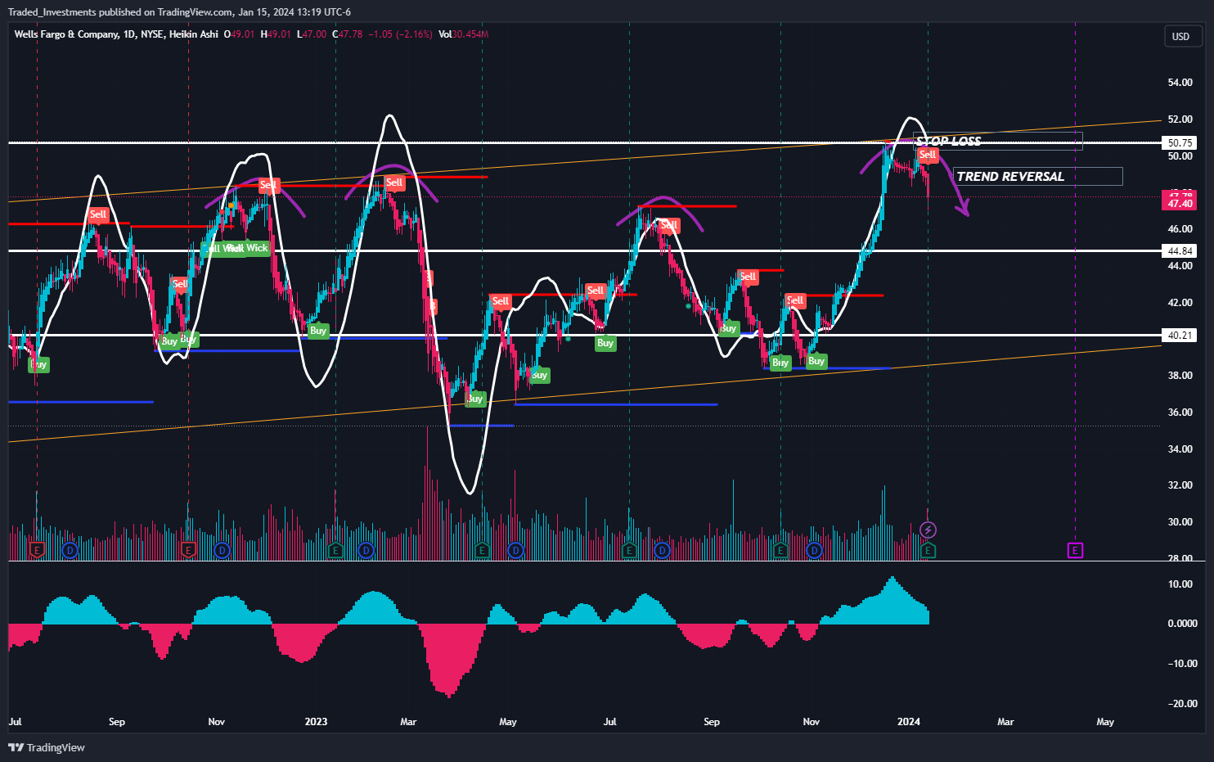Click the red 47.40 current price label
Image resolution: width=1214 pixels, height=762 pixels.
click(x=1180, y=203)
